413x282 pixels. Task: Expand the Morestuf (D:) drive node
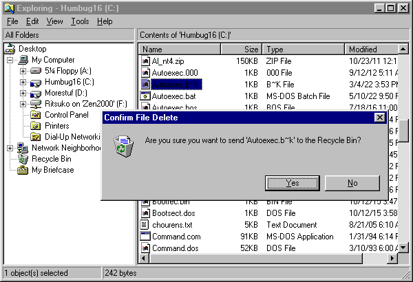click(x=23, y=93)
